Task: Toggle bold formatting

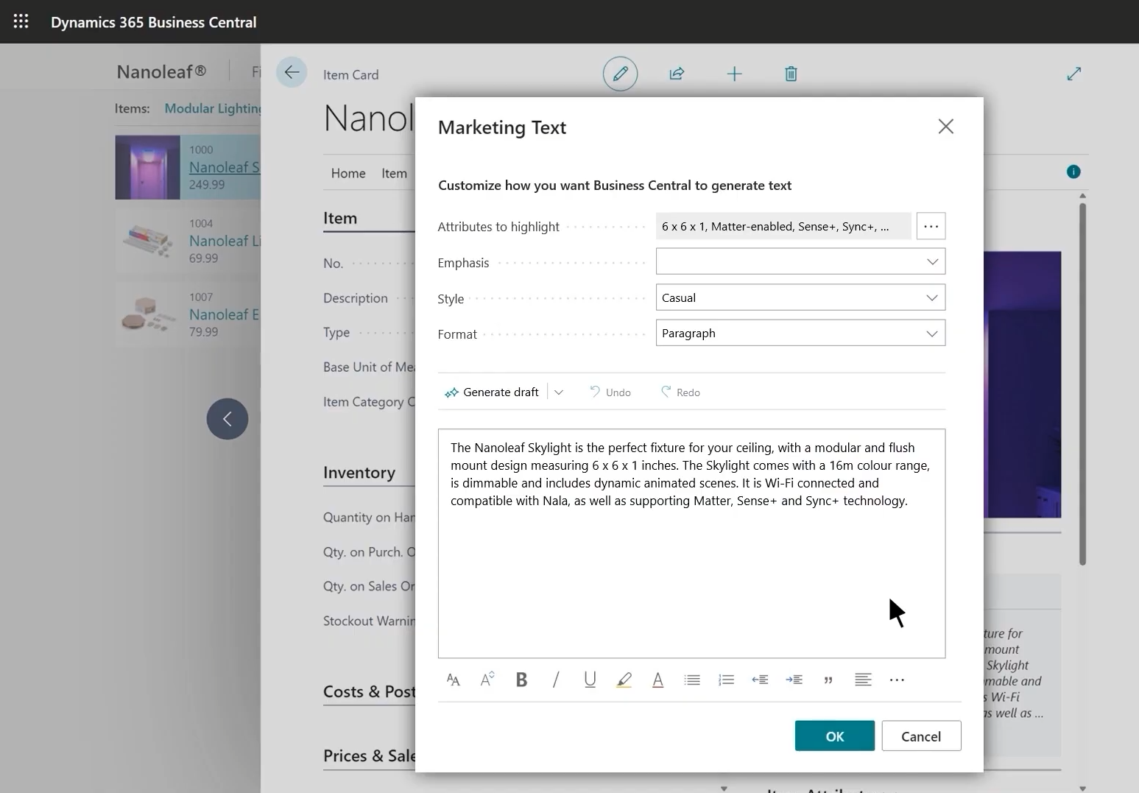Action: coord(521,680)
